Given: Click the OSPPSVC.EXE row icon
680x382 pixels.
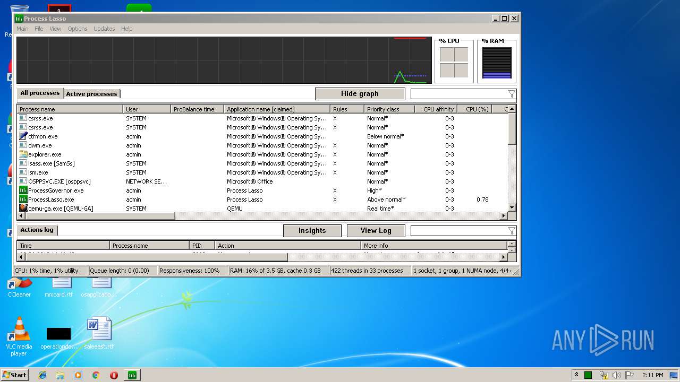Looking at the screenshot, I should pyautogui.click(x=23, y=181).
